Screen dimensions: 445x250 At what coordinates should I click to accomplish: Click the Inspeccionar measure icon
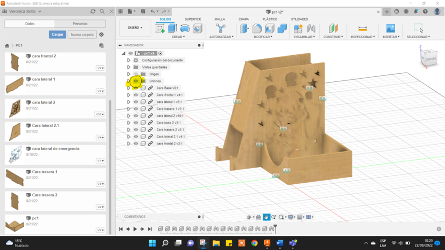(363, 29)
